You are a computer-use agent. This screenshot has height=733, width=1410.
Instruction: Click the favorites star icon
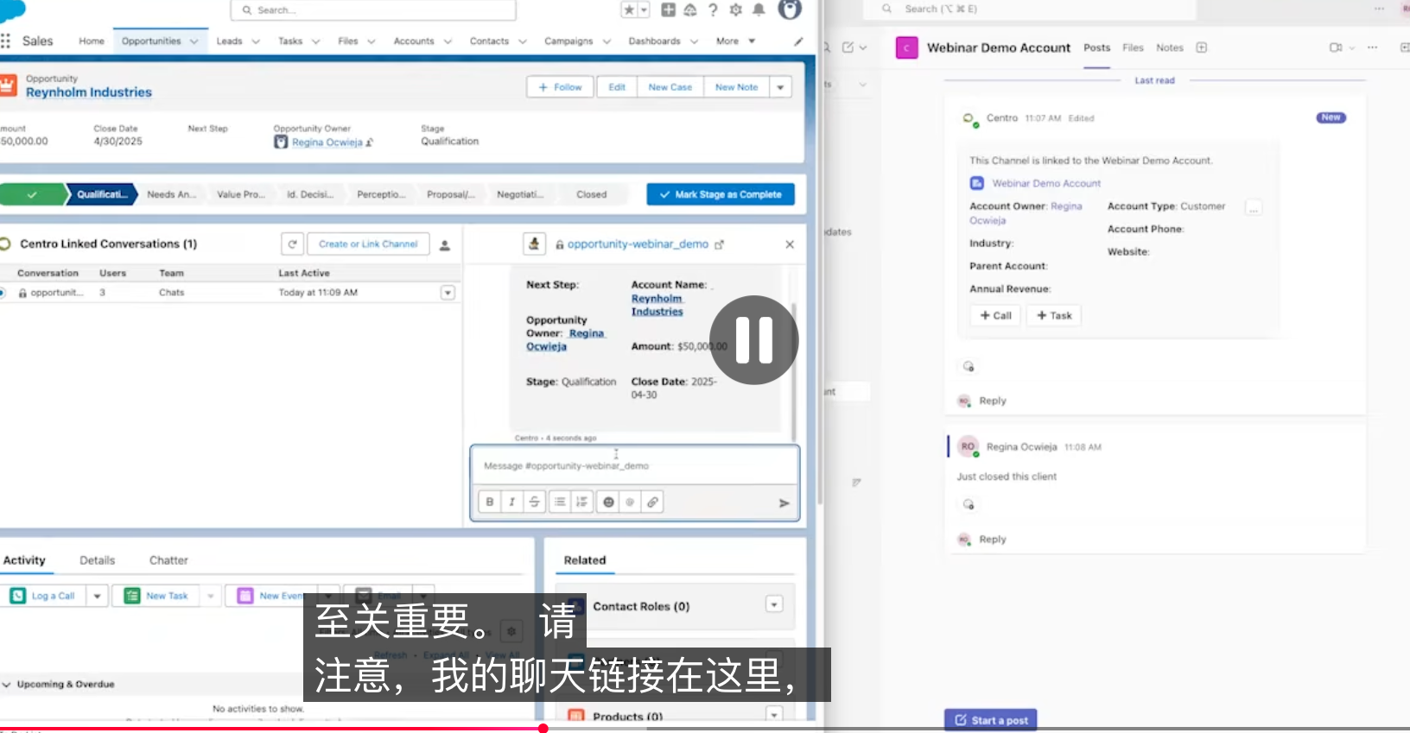click(629, 9)
